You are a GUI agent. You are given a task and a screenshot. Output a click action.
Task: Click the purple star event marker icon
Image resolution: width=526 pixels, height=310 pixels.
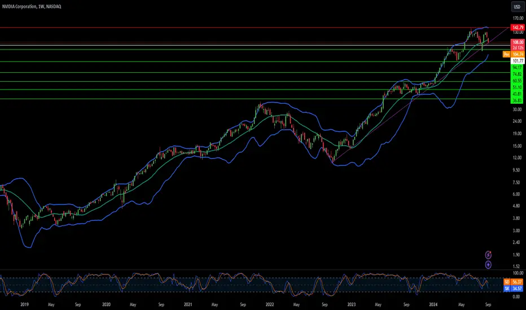488,265
